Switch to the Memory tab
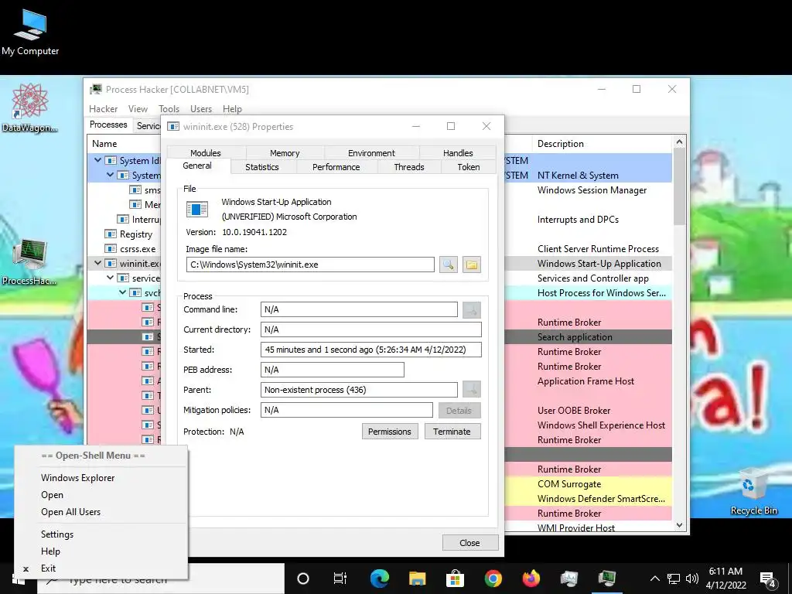 point(285,152)
